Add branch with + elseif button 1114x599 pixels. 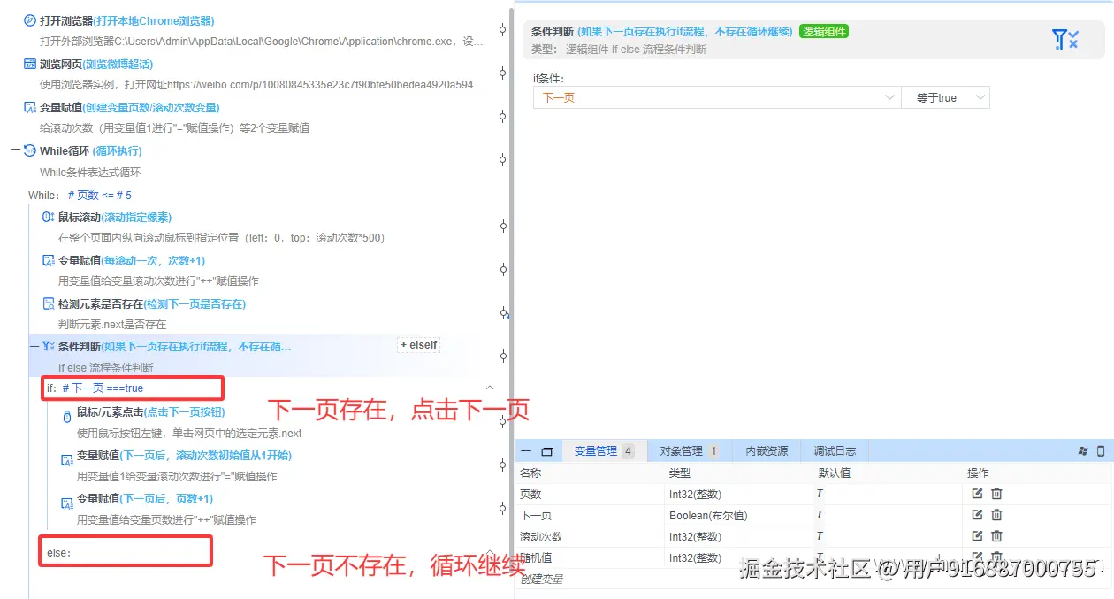point(419,345)
